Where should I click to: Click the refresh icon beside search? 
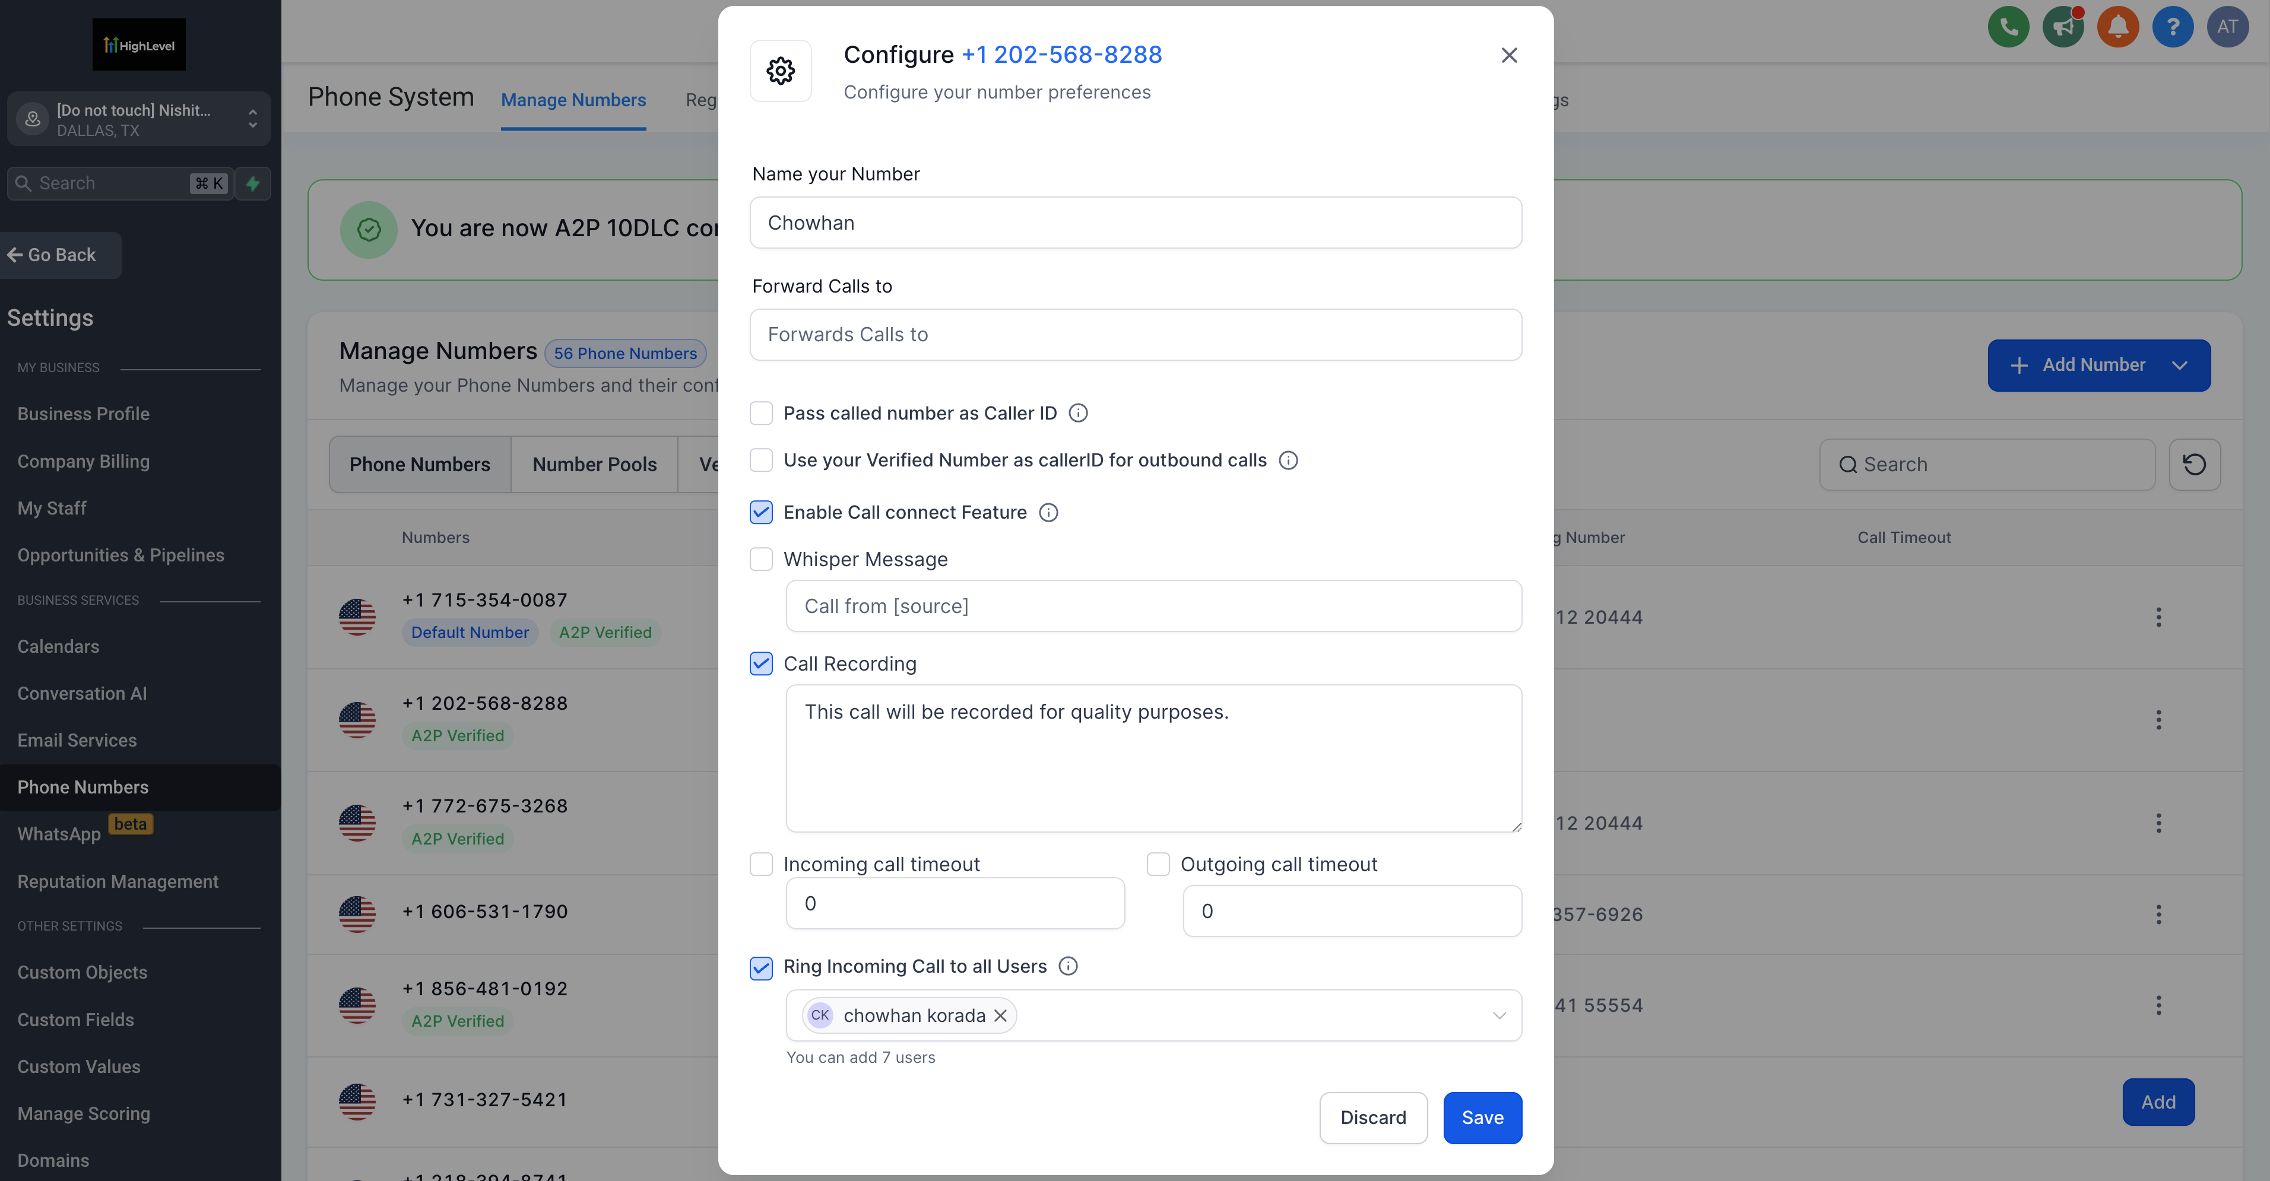pos(2194,464)
